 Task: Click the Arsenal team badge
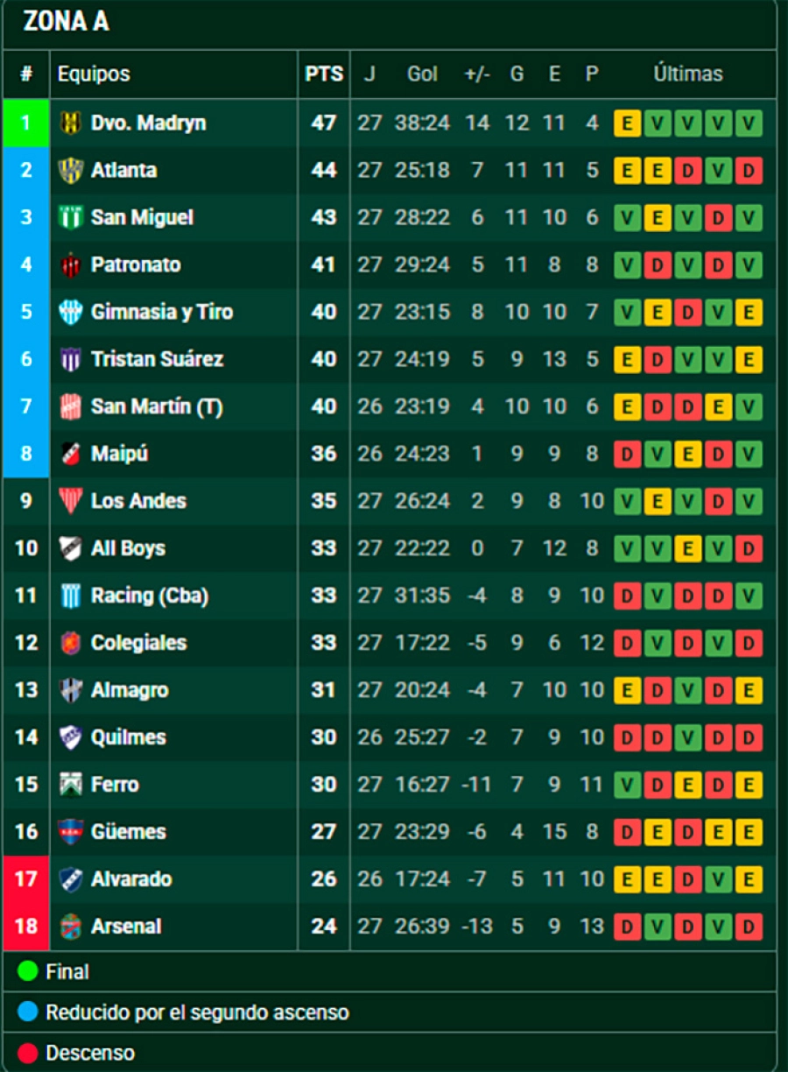(x=70, y=927)
